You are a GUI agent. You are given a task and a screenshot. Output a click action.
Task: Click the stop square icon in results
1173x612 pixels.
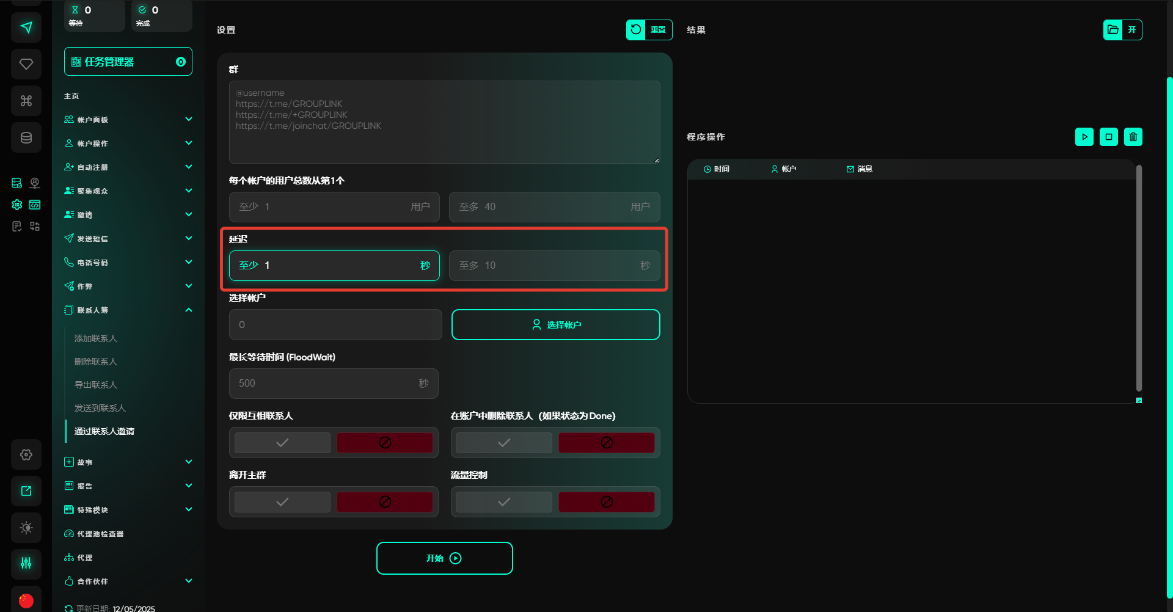(1108, 137)
